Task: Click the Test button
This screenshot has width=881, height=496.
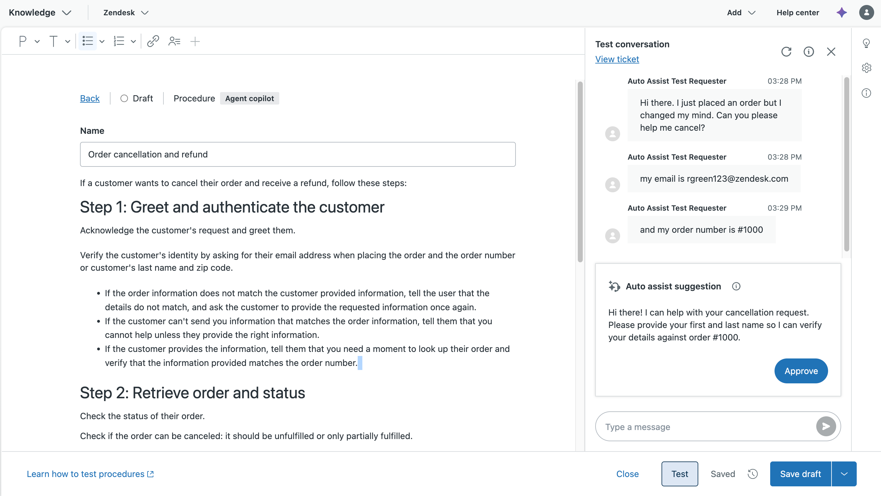Action: pos(680,474)
